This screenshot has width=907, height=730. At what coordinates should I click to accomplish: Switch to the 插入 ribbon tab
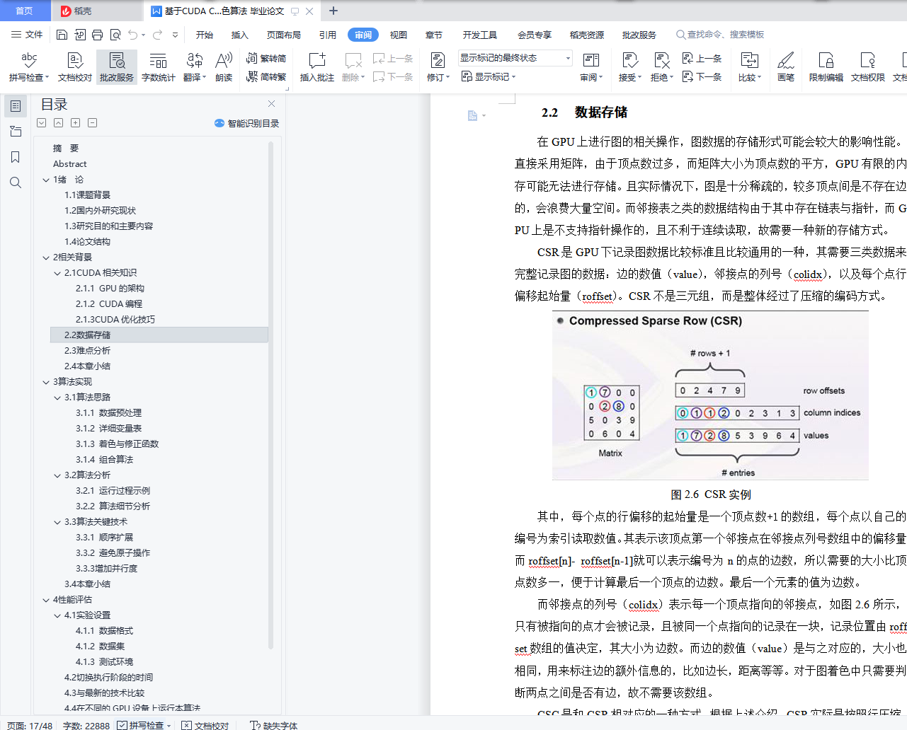(240, 35)
